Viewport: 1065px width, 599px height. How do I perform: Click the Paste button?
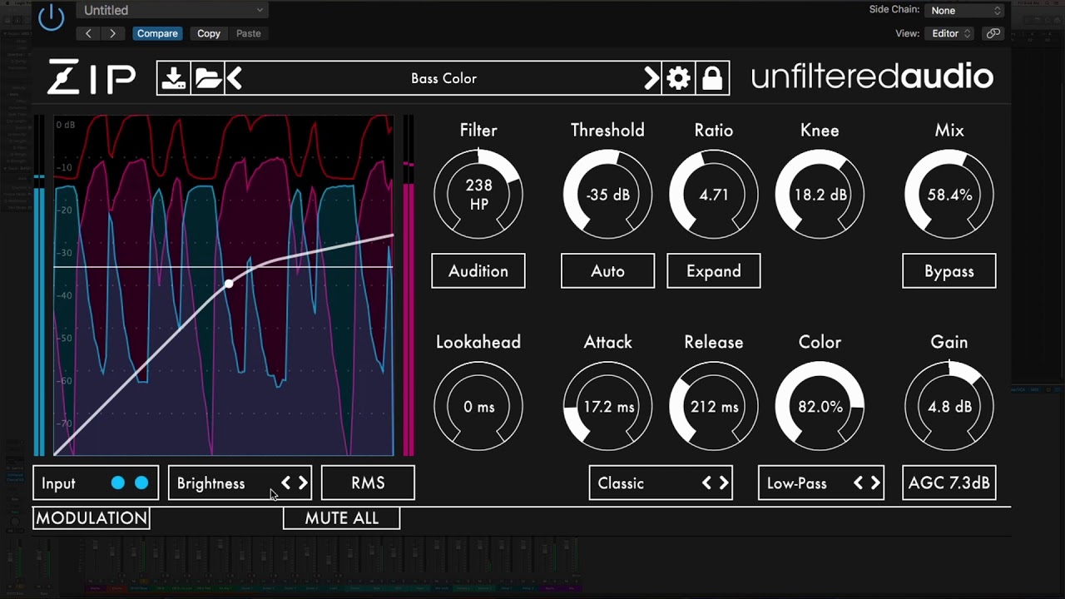[x=249, y=33]
